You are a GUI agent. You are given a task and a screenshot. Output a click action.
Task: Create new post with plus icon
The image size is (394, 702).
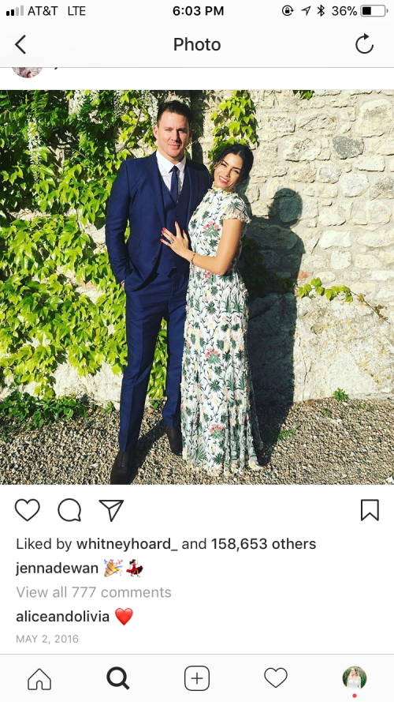pos(197,678)
